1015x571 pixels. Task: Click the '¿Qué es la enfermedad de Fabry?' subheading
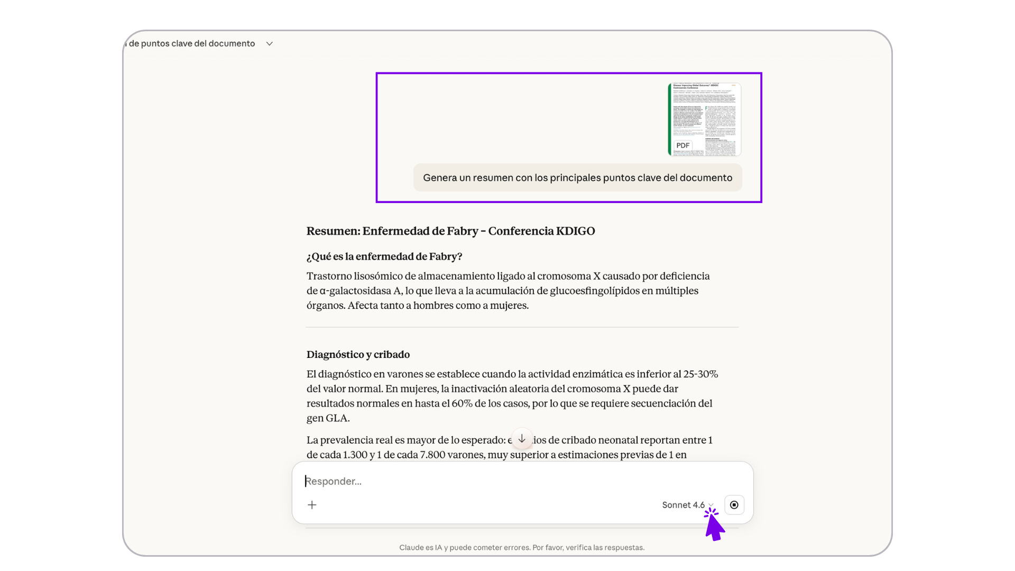pos(384,256)
